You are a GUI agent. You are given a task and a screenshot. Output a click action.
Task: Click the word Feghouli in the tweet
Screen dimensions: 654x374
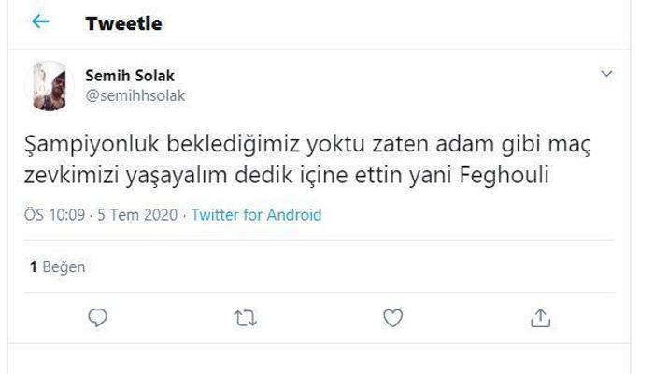525,176
